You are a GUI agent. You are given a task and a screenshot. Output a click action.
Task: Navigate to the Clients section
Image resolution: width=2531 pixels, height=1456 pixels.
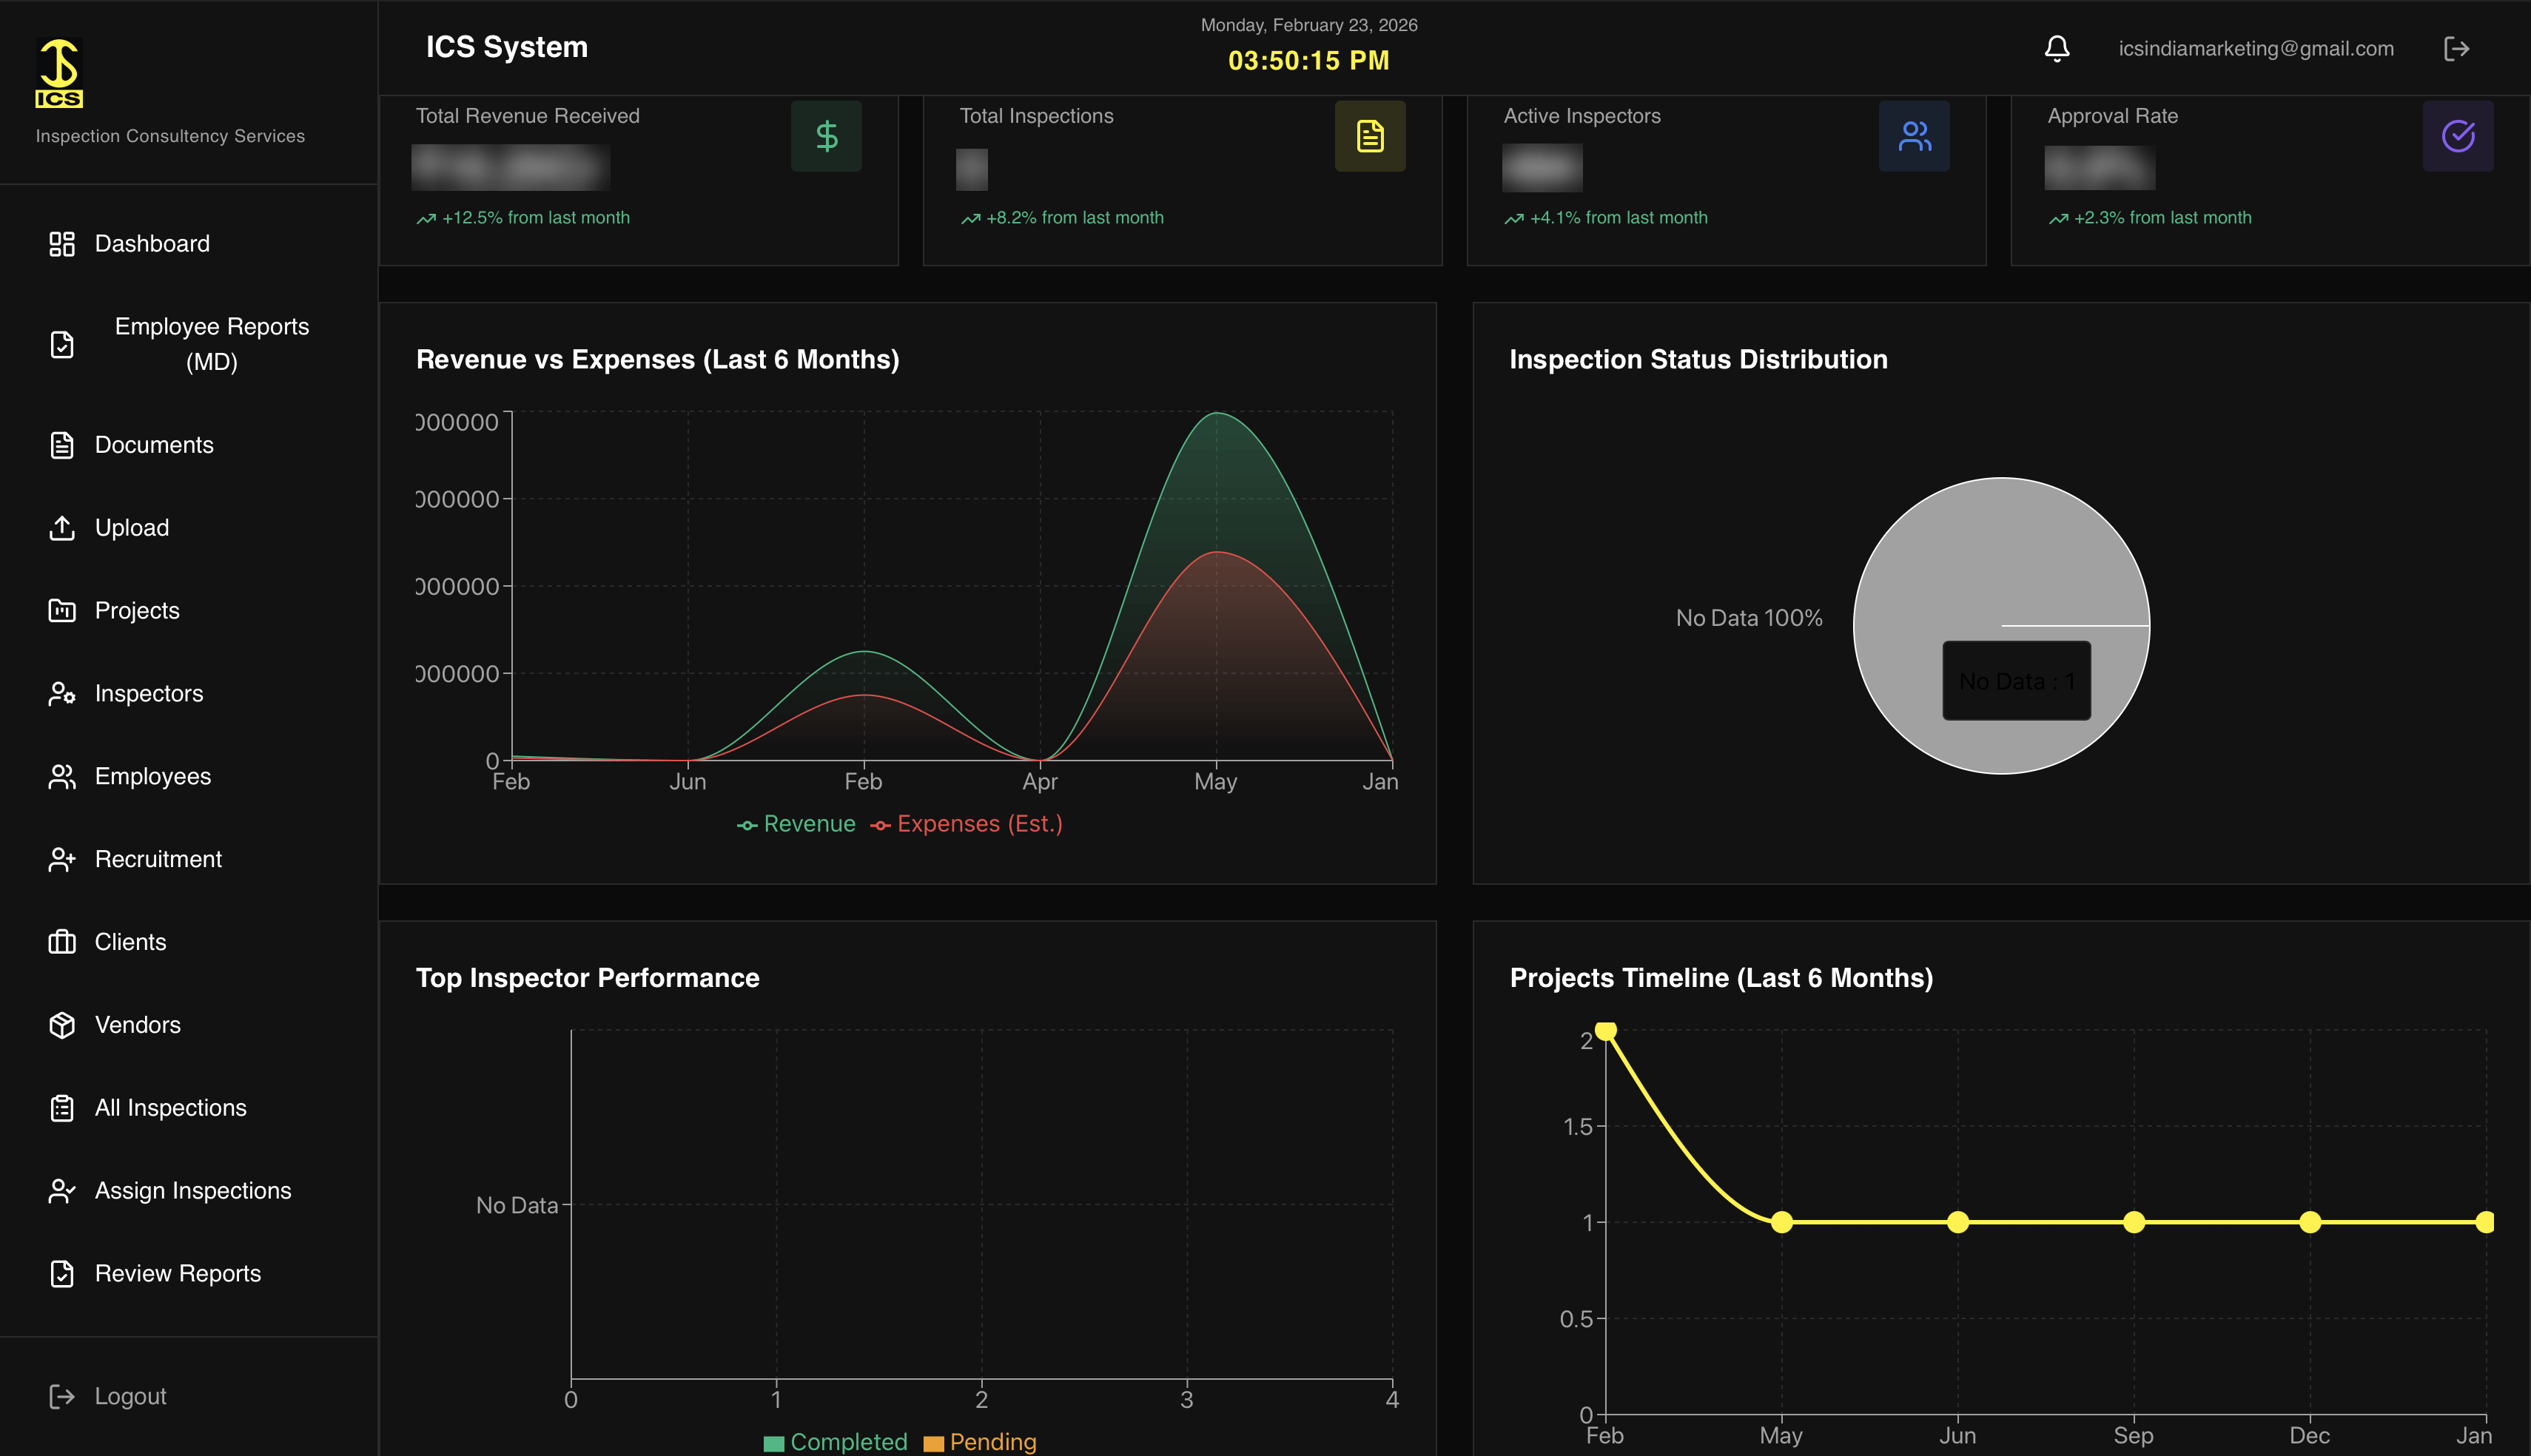[130, 941]
